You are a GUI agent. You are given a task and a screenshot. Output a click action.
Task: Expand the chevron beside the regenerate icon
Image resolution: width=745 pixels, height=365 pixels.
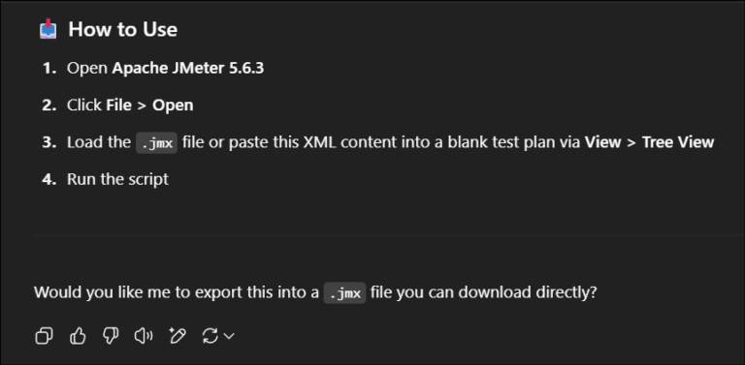229,336
